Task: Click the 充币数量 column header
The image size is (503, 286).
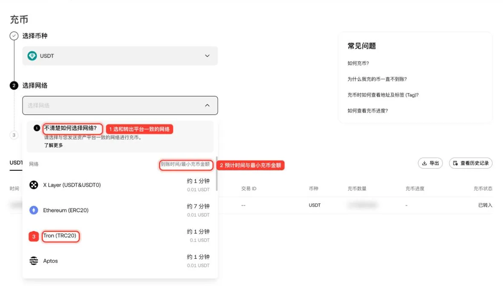Action: (357, 189)
